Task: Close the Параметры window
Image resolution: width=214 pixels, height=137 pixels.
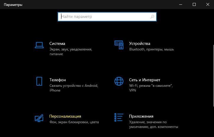Action: pyautogui.click(x=208, y=4)
